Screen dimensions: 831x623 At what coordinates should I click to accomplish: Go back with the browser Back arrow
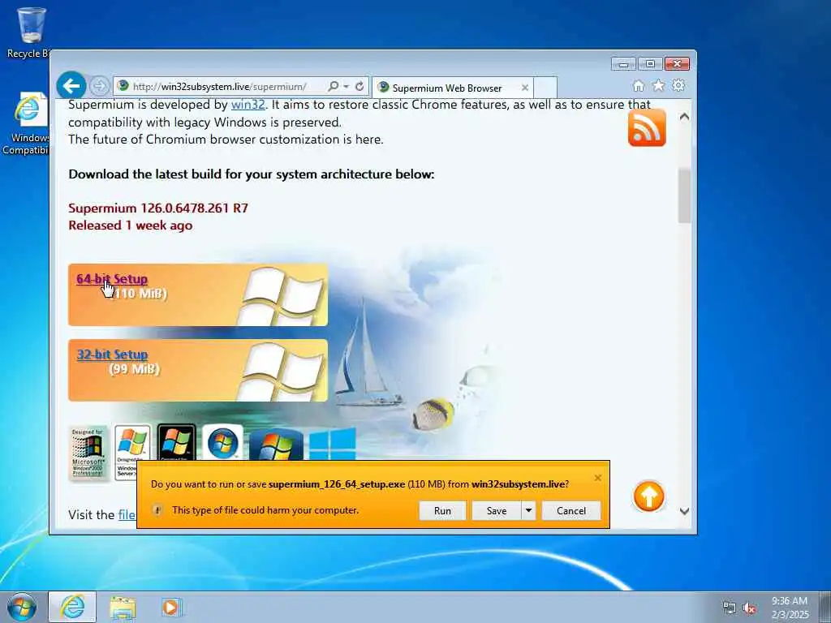(x=71, y=85)
